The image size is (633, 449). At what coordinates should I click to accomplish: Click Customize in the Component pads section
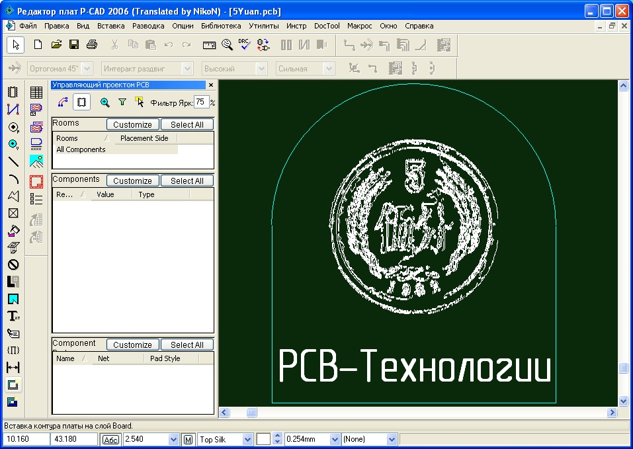click(x=132, y=345)
